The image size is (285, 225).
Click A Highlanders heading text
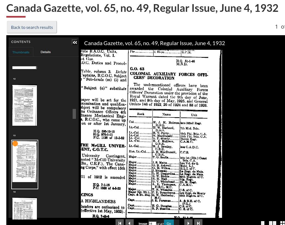[x=98, y=201]
